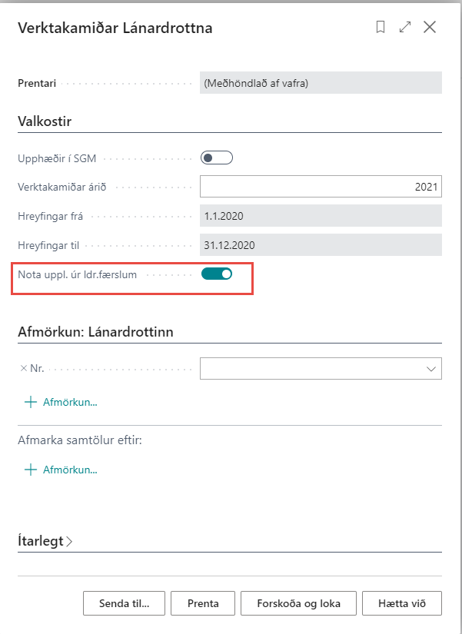Image resolution: width=462 pixels, height=634 pixels.
Task: Click the Senda til... button
Action: (x=124, y=603)
